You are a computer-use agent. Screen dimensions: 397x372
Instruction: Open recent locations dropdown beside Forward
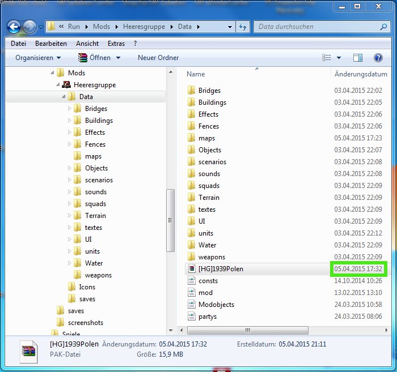(41, 27)
